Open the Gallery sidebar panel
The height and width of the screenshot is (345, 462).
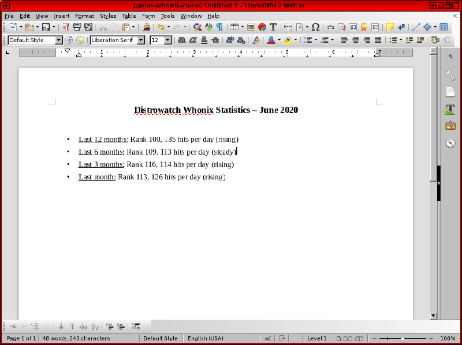450,125
